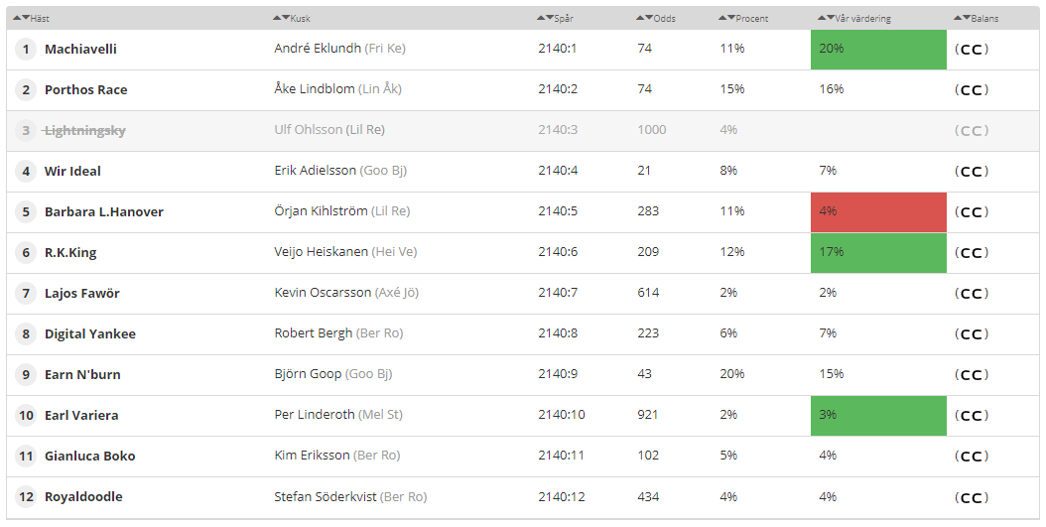Open driver Björn Goop link
1046x527 pixels.
308,374
